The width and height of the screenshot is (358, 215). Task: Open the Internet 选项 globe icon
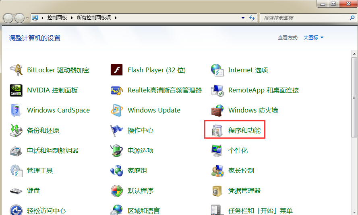click(217, 70)
